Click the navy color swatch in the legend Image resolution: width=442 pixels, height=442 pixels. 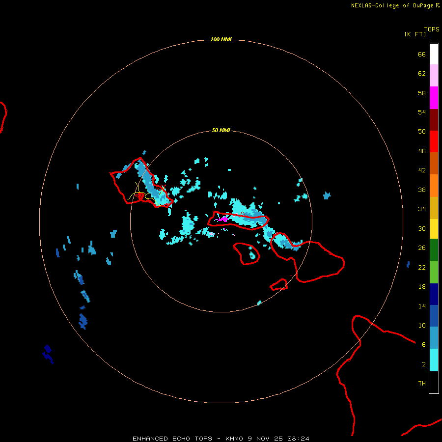(434, 294)
